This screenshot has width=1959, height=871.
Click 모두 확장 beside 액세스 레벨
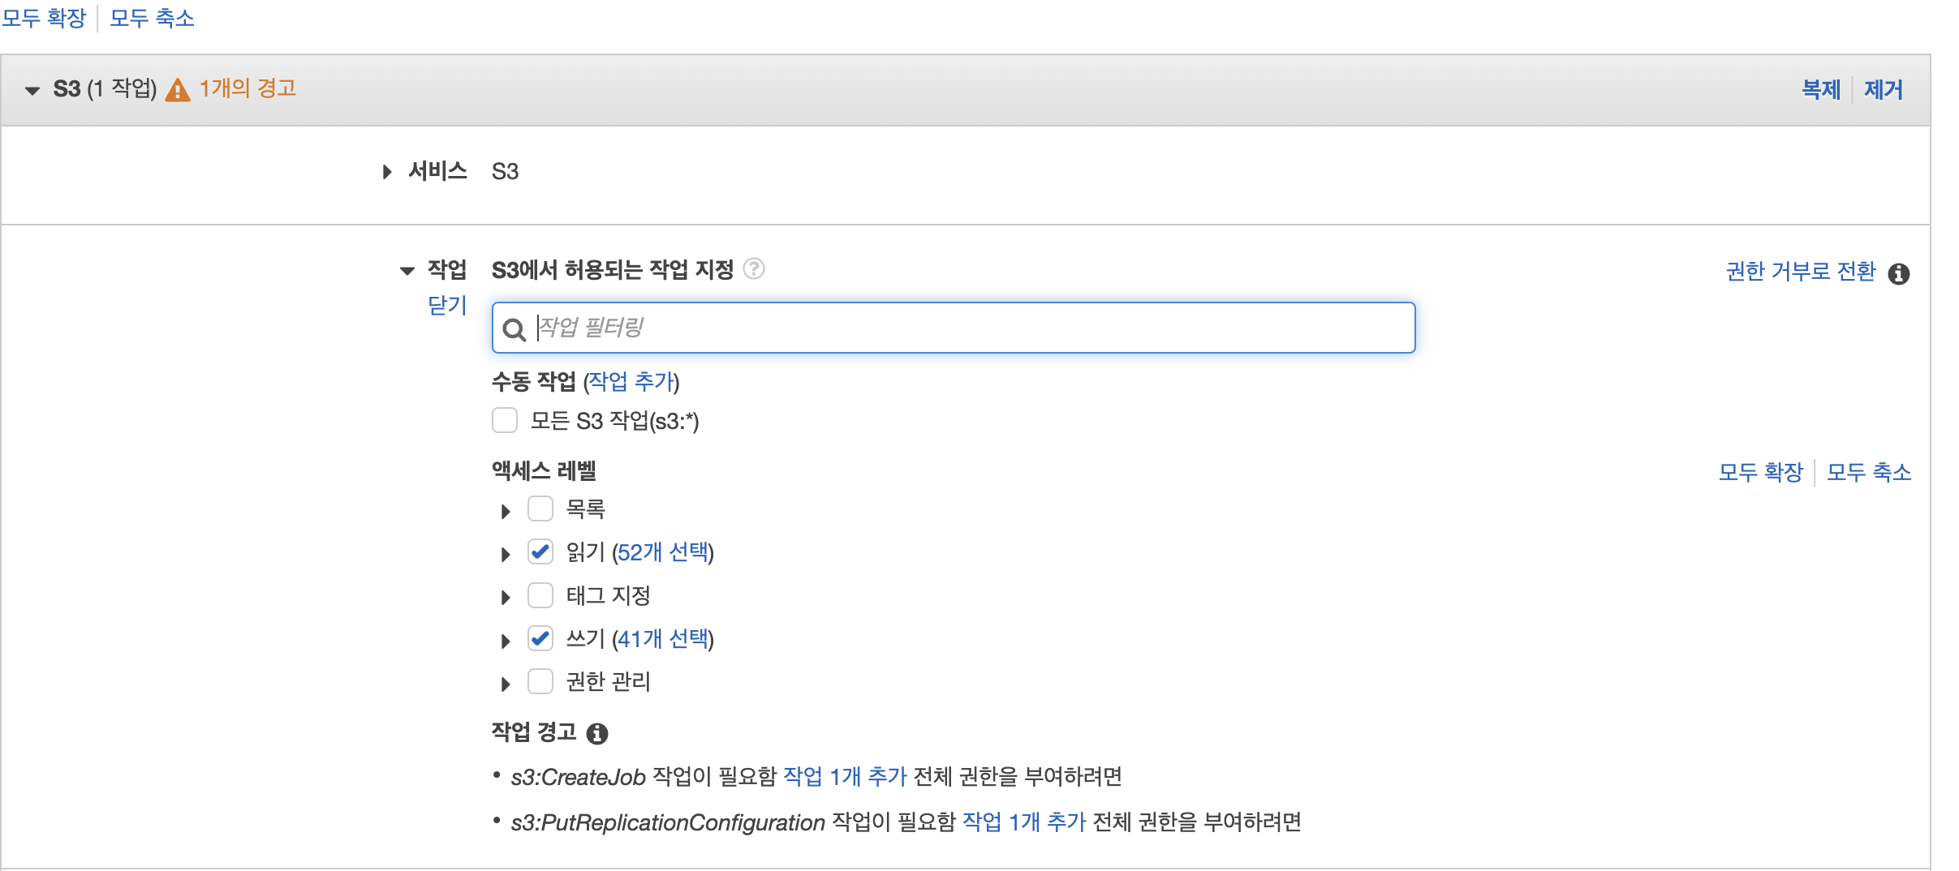1760,472
